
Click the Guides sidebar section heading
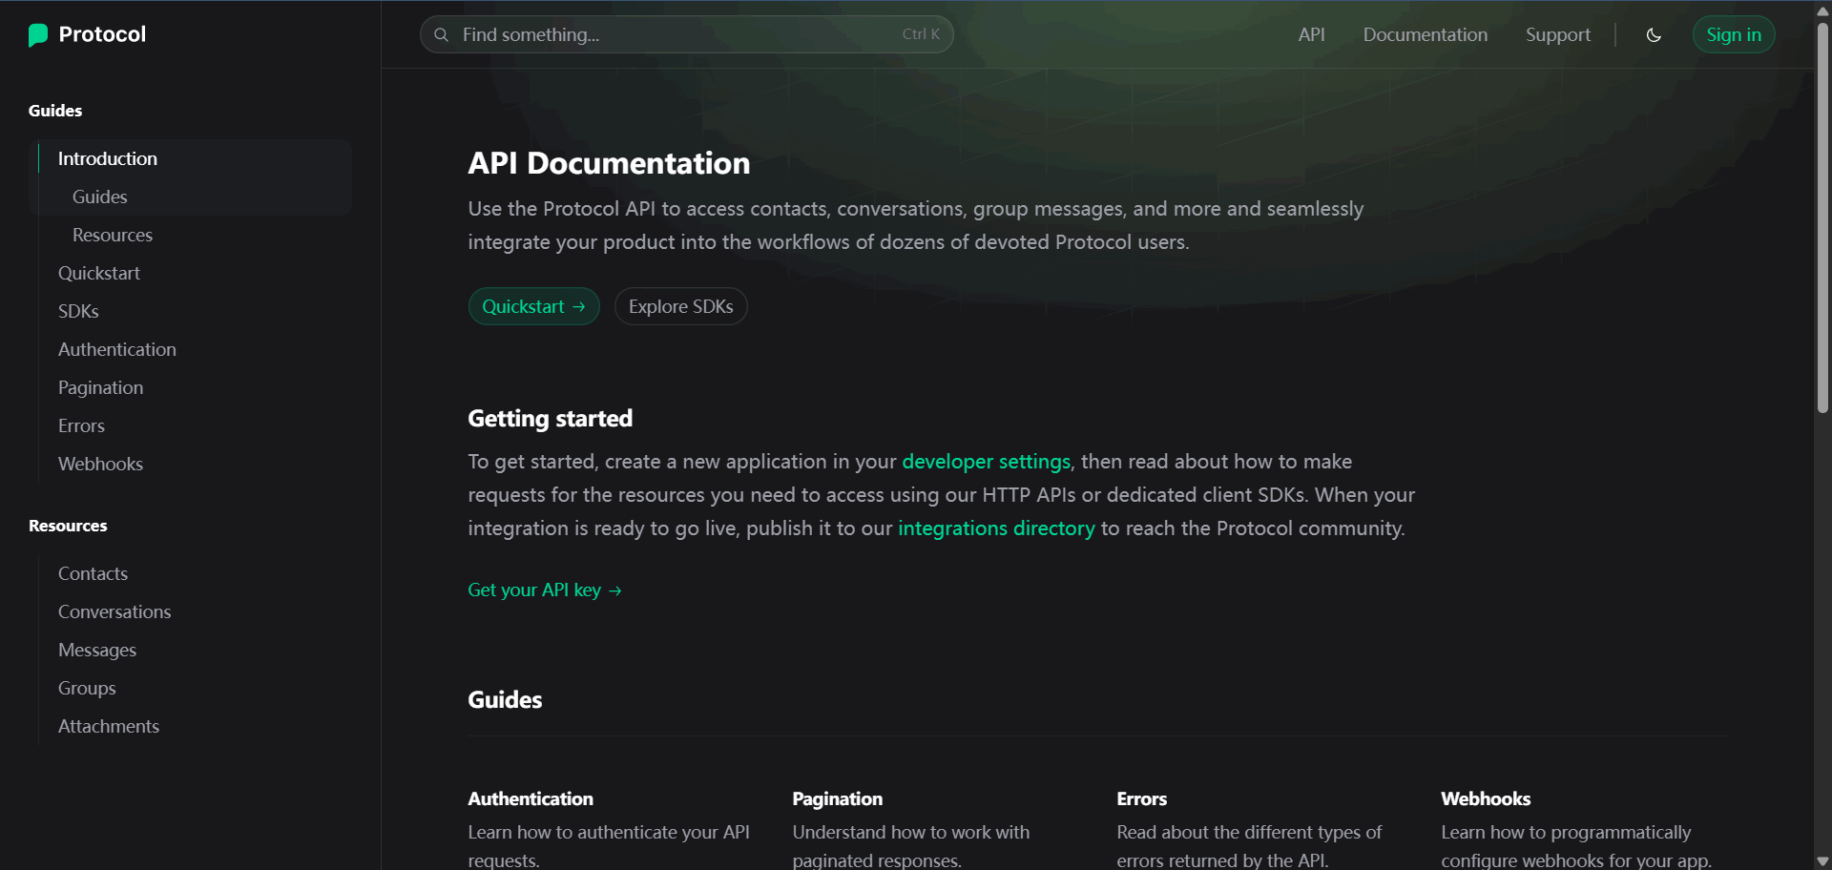(55, 111)
